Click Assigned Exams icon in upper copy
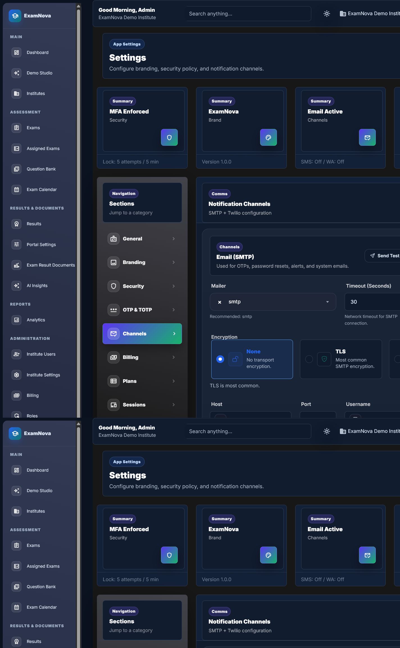Viewport: 400px width, 648px height. [x=17, y=148]
